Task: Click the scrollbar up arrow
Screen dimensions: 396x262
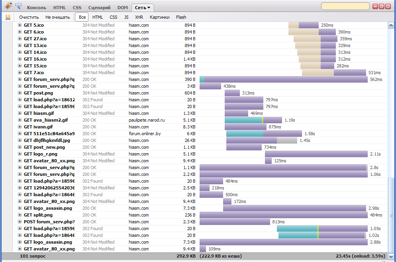Action: coord(391,26)
